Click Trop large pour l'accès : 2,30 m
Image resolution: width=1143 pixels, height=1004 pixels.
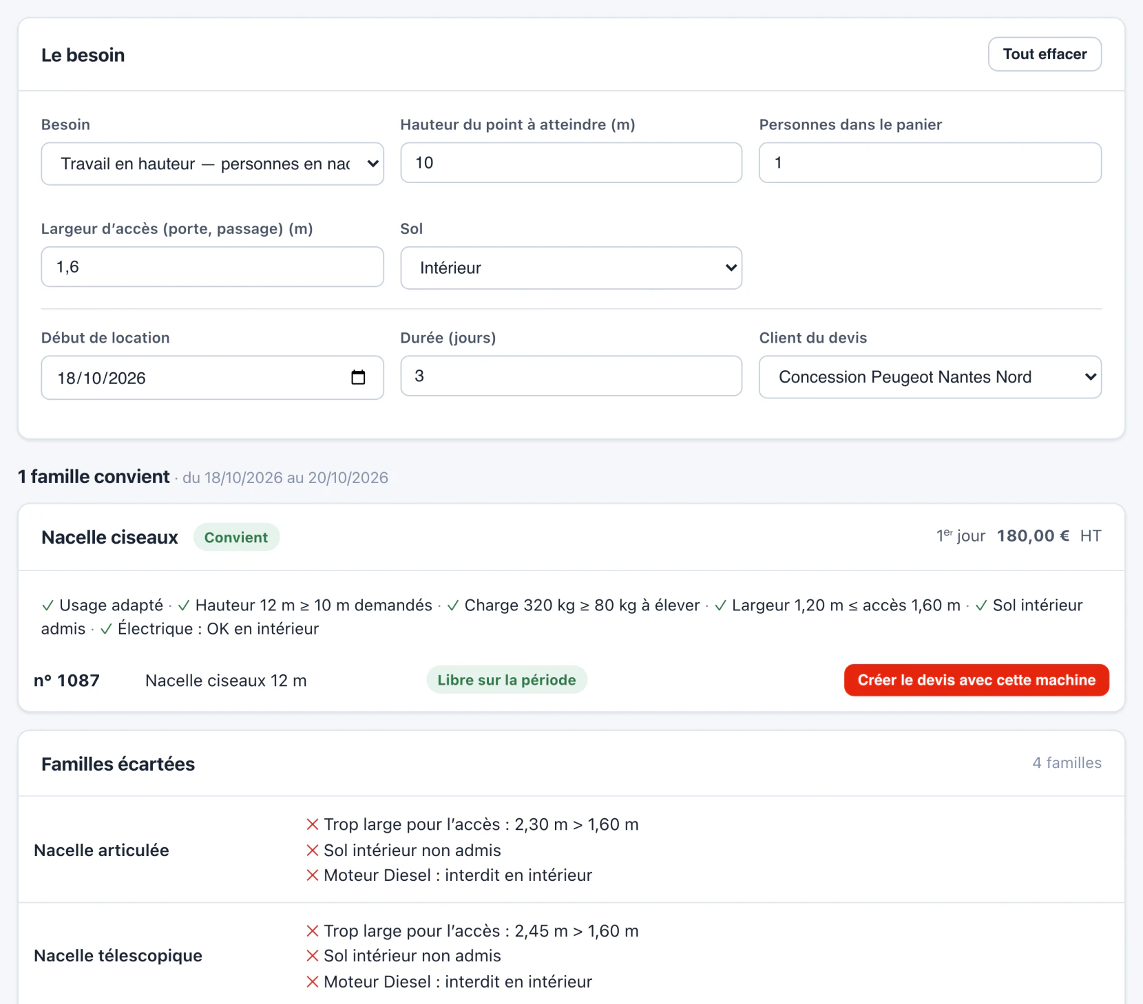click(472, 824)
